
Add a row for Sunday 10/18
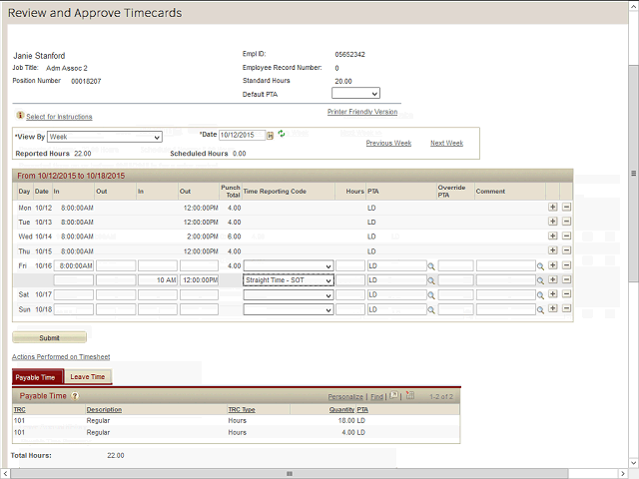(x=553, y=309)
